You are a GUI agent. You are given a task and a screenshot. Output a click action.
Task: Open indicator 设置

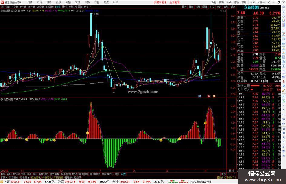tap(123, 174)
